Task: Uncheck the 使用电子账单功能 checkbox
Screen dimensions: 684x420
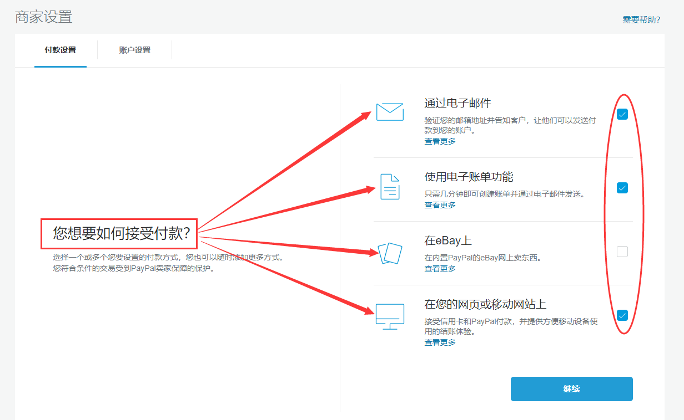Action: point(622,188)
